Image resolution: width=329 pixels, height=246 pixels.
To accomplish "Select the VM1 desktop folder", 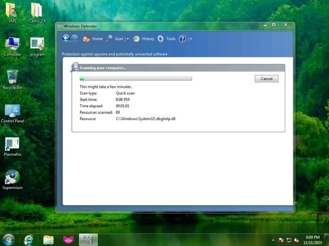I will tap(12, 12).
